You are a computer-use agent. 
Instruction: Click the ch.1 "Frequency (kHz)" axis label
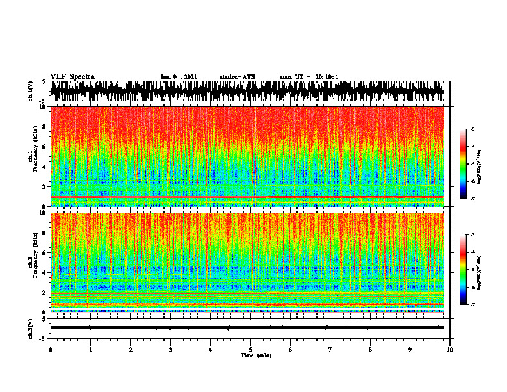(35, 149)
